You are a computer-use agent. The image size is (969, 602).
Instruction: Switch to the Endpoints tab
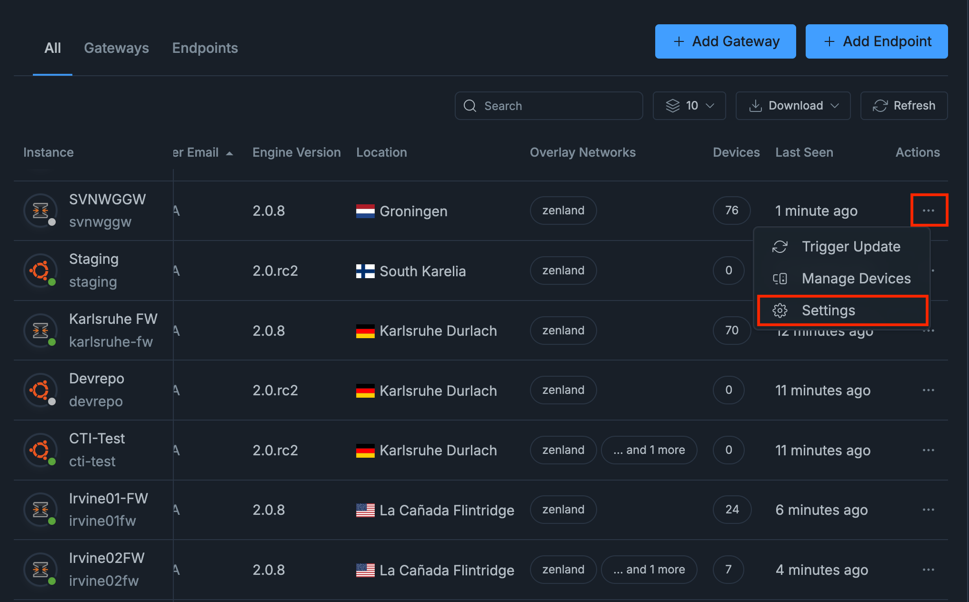coord(205,48)
